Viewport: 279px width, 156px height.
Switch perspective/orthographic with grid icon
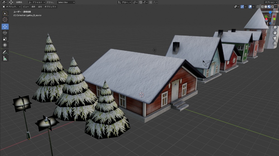click(x=275, y=43)
